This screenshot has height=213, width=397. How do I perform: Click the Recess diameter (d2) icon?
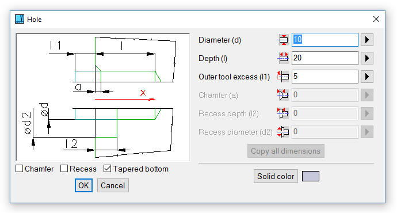(283, 132)
